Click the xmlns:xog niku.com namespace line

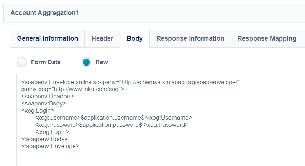coord(73,89)
